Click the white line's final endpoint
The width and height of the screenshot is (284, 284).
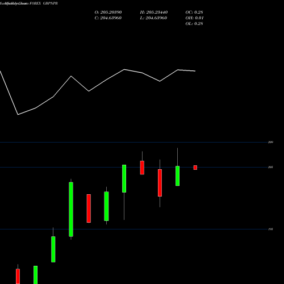(x=195, y=71)
